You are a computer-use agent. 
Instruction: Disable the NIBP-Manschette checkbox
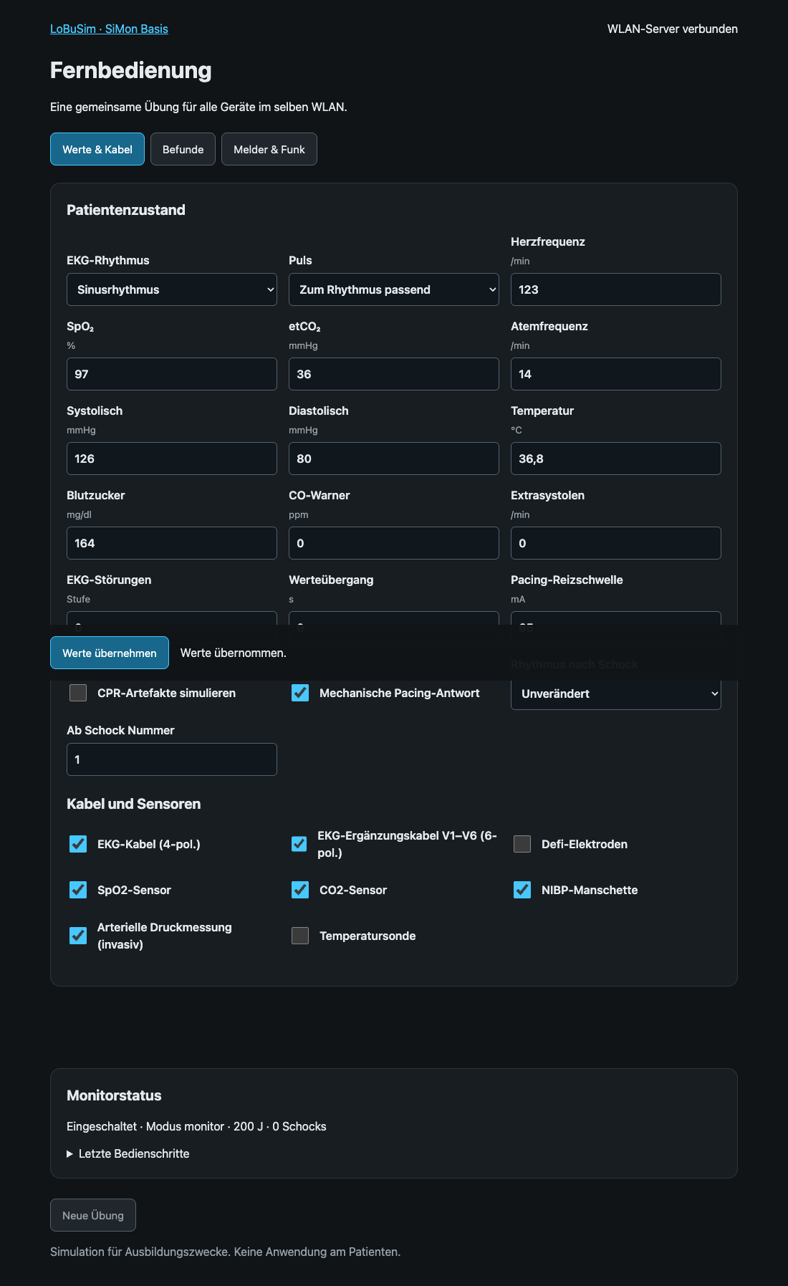click(522, 890)
